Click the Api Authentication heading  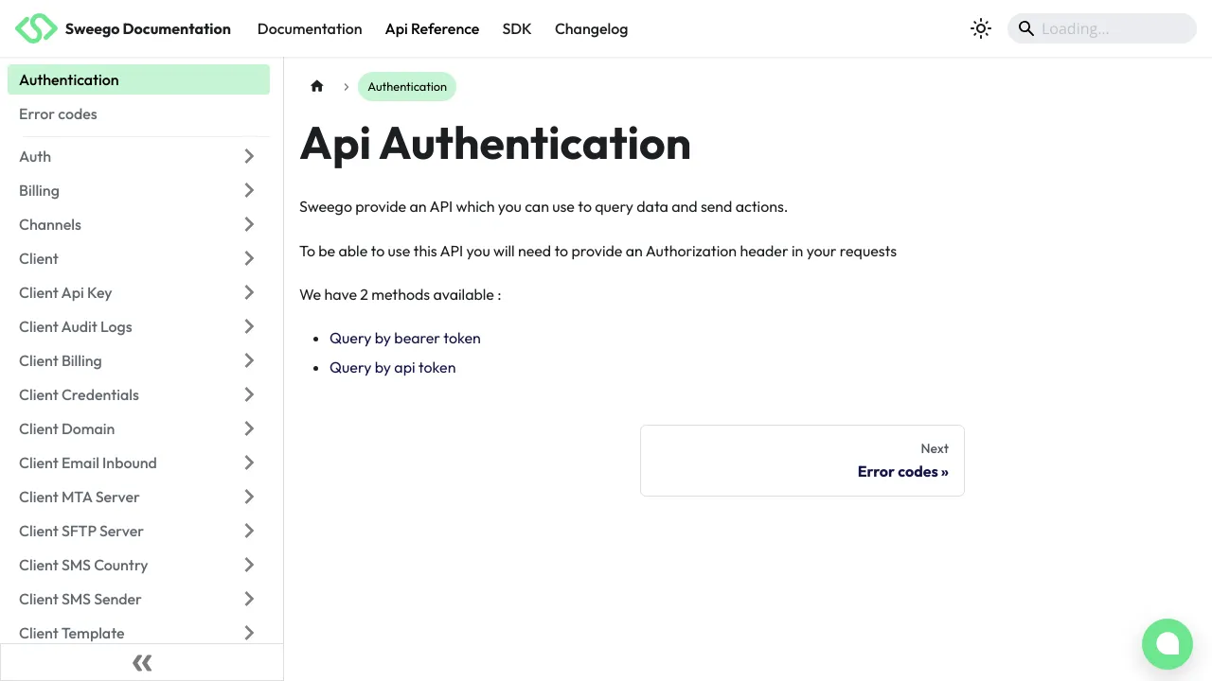click(x=495, y=144)
